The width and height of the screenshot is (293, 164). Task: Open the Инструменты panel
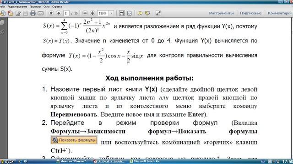coord(221,13)
